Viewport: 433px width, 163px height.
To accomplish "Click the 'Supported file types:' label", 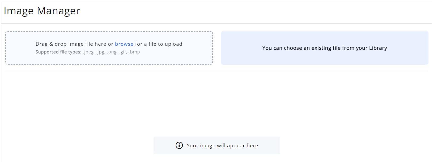I will click(58, 52).
